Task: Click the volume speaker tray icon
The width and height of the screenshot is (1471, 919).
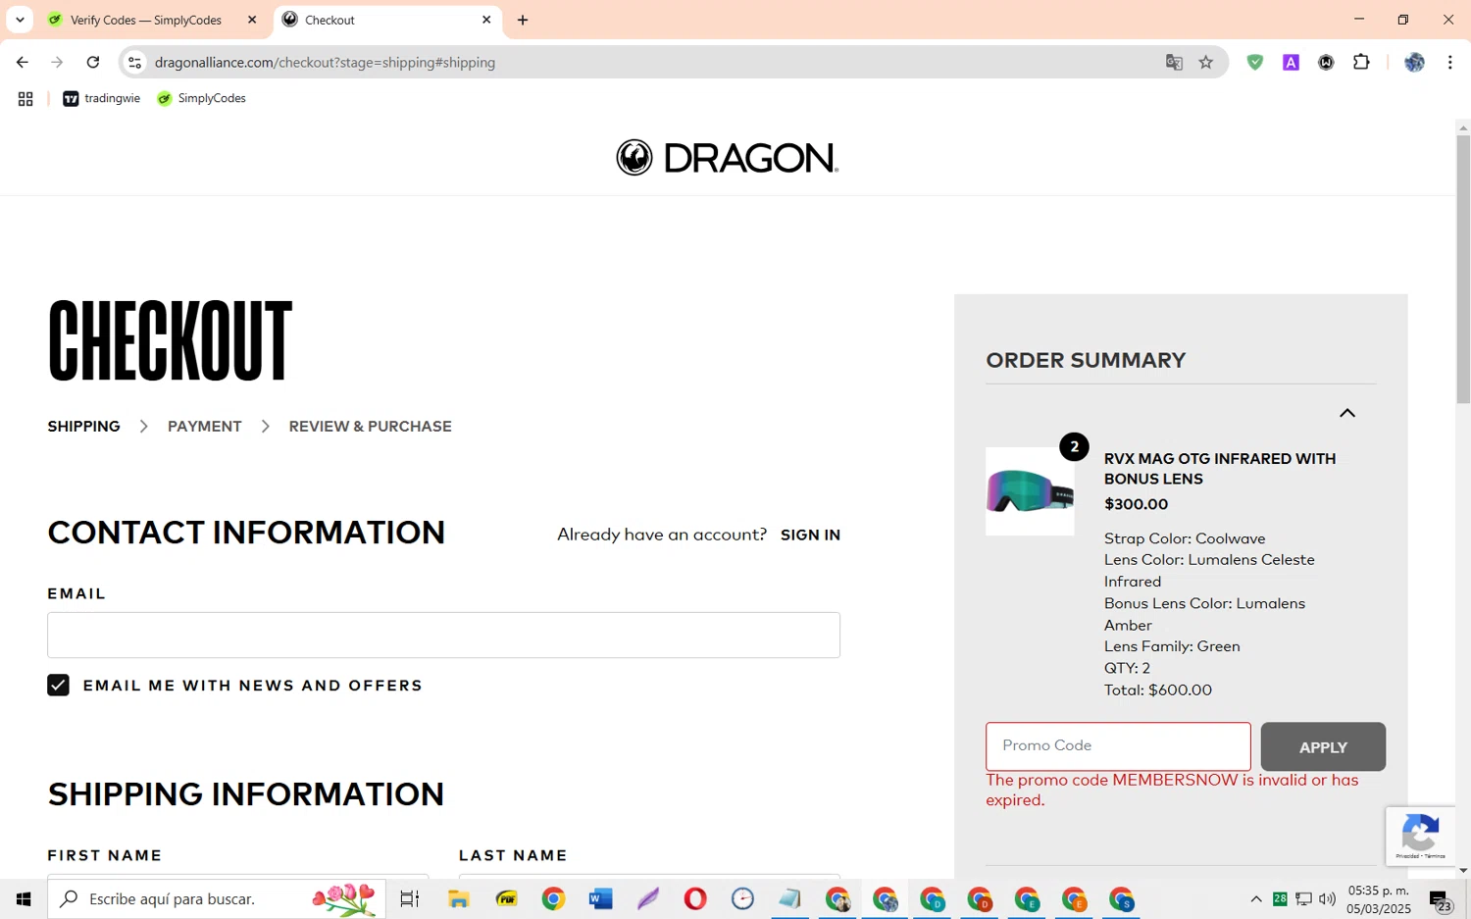Action: (x=1327, y=898)
